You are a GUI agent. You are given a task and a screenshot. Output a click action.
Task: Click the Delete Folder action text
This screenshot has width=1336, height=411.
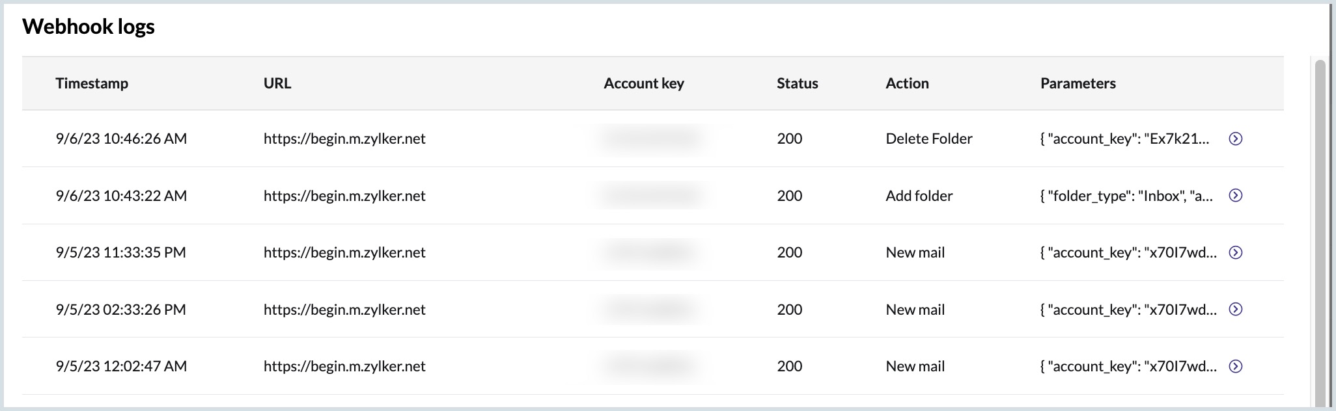tap(928, 139)
